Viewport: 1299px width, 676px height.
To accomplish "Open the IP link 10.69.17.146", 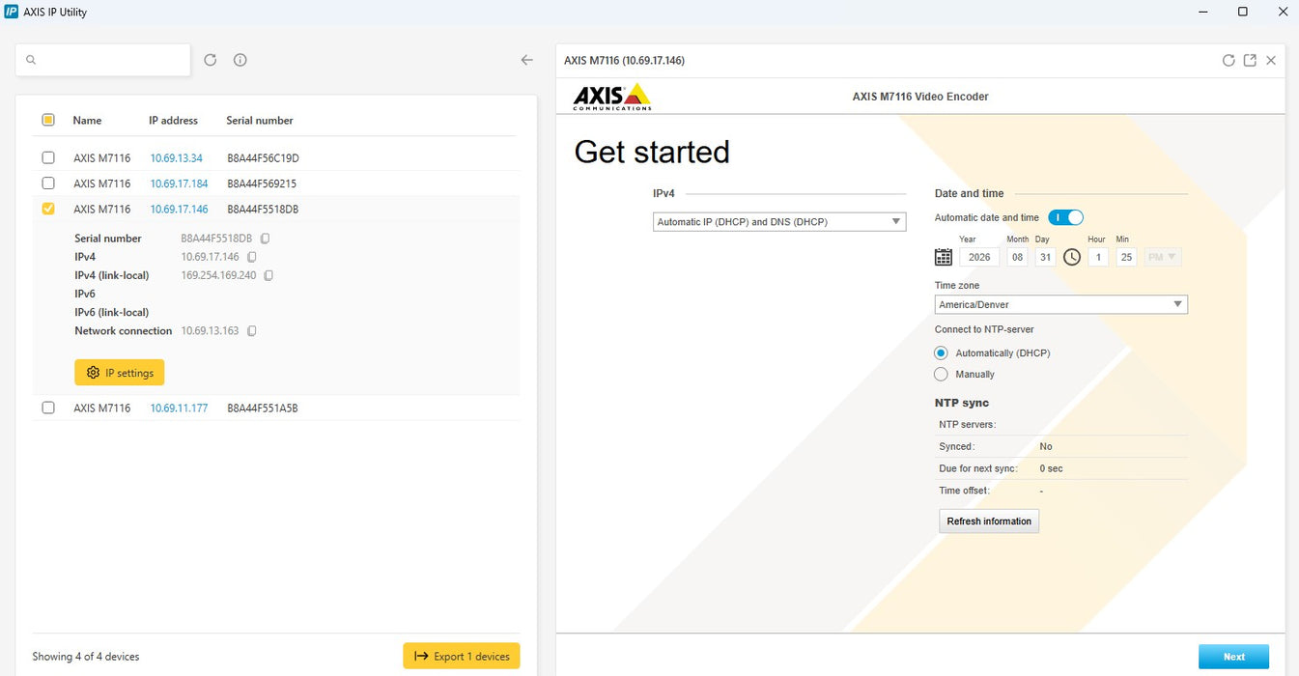I will click(179, 210).
